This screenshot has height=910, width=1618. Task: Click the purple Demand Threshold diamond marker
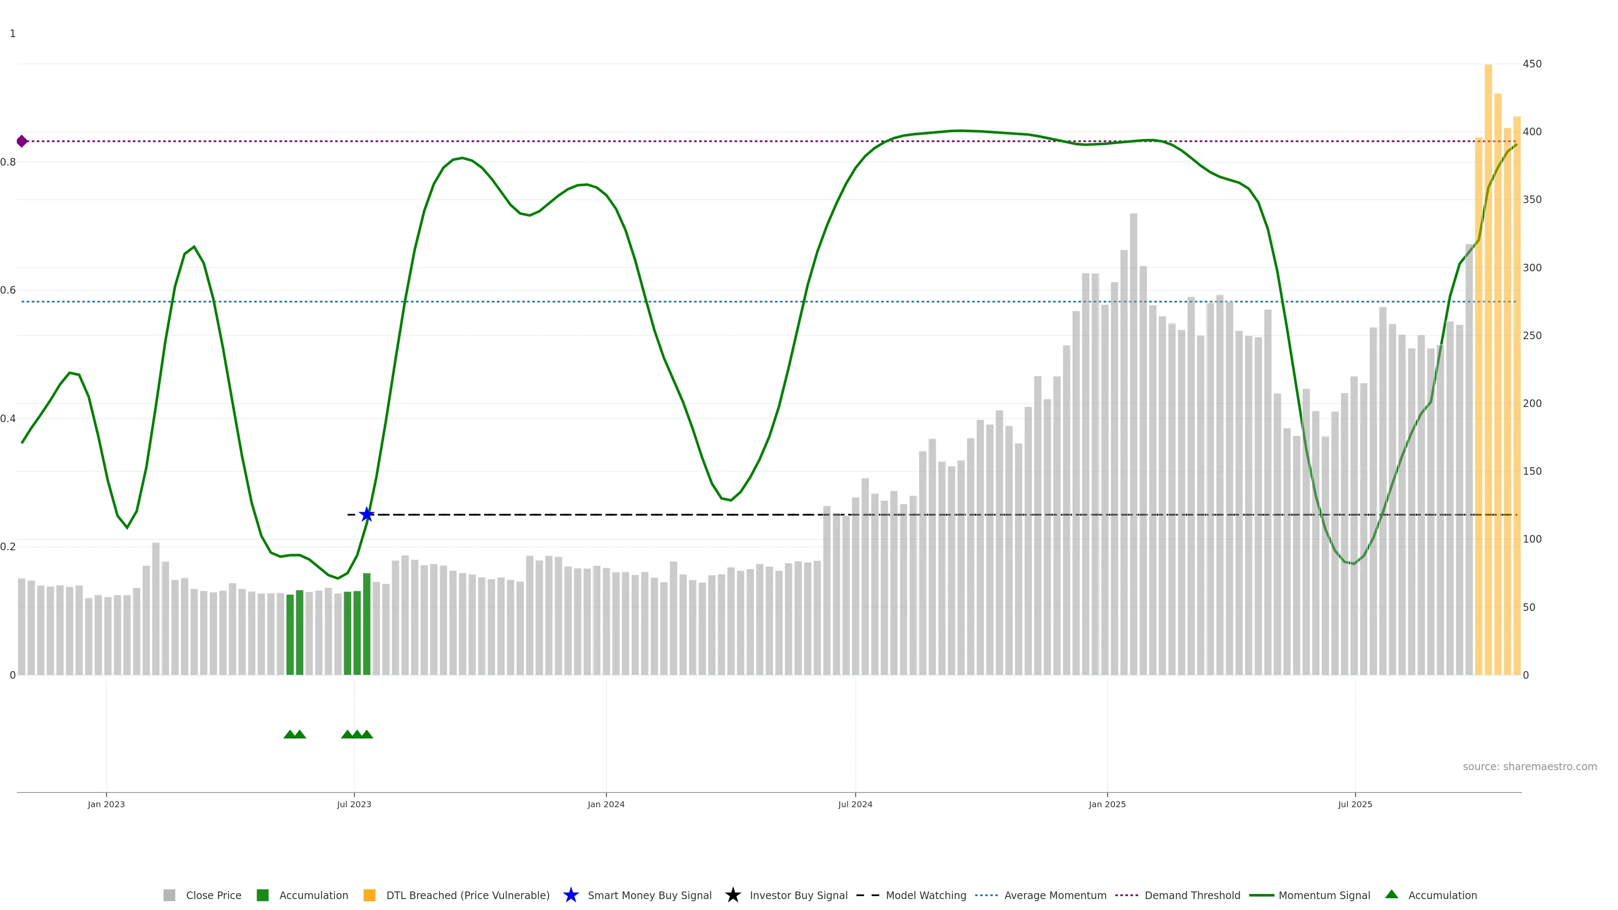click(x=22, y=141)
